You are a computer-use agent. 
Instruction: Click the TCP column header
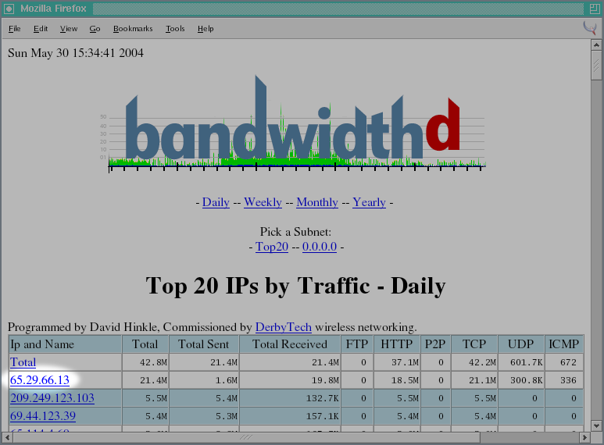474,344
